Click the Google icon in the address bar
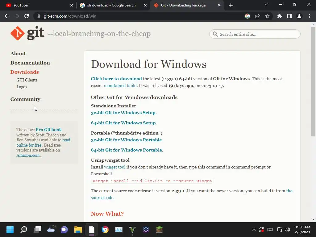 [247, 16]
